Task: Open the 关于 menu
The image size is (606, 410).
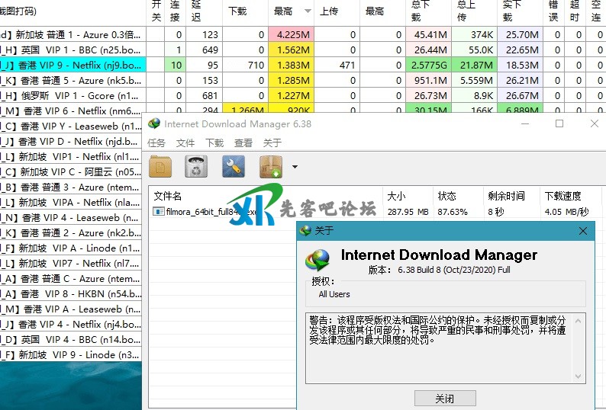Action: coord(272,143)
